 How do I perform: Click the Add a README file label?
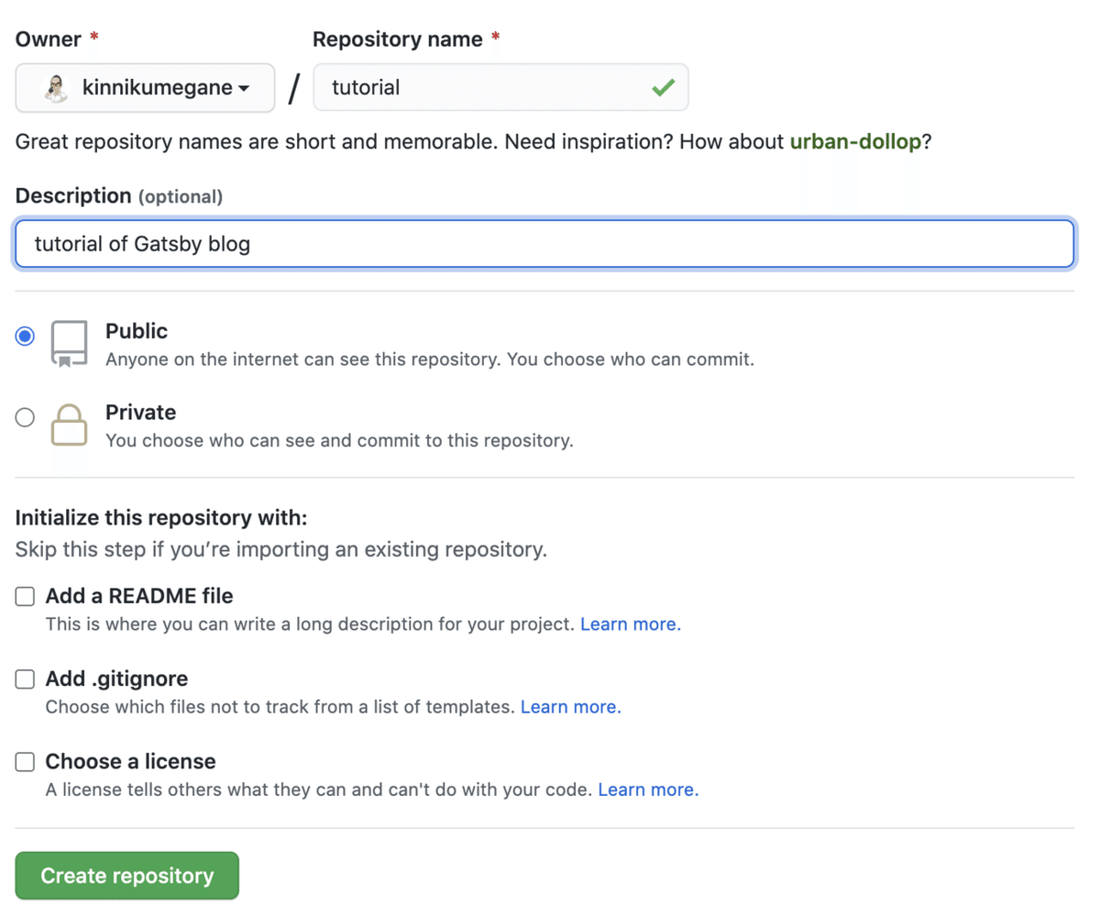pos(139,596)
